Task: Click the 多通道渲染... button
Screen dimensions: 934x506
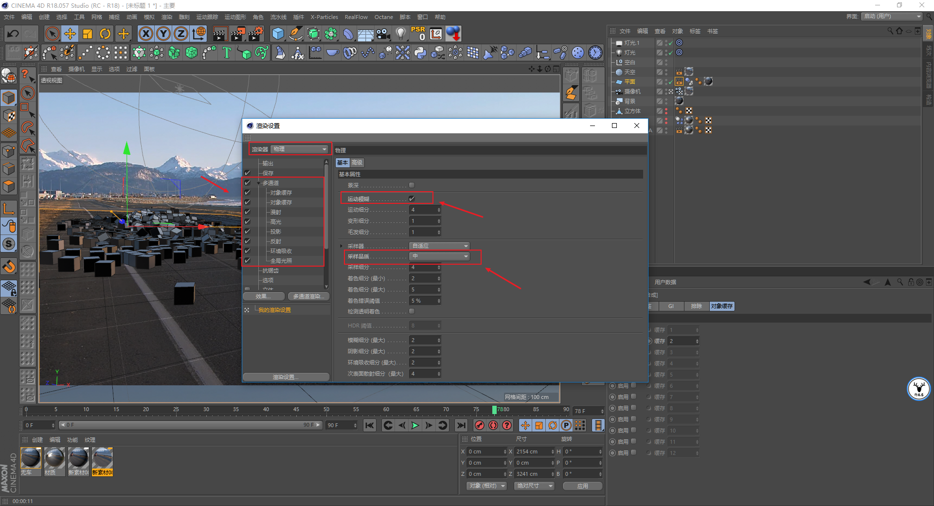Action: pyautogui.click(x=308, y=296)
